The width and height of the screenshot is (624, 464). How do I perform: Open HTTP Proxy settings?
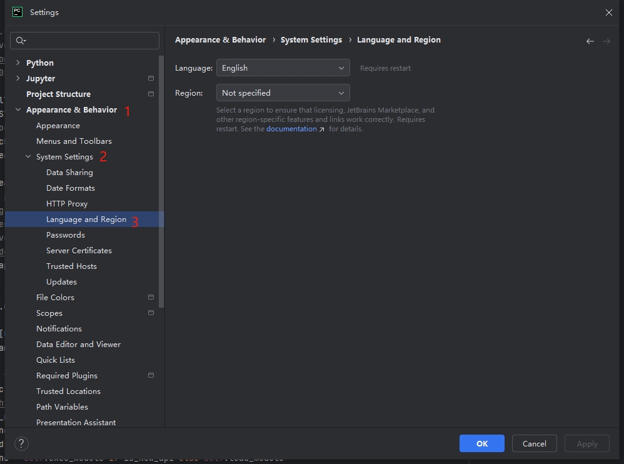[67, 204]
